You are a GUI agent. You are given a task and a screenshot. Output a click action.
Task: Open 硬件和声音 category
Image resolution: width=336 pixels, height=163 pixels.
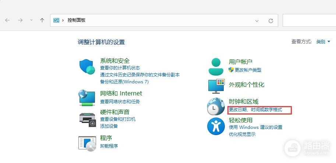tap(115, 112)
